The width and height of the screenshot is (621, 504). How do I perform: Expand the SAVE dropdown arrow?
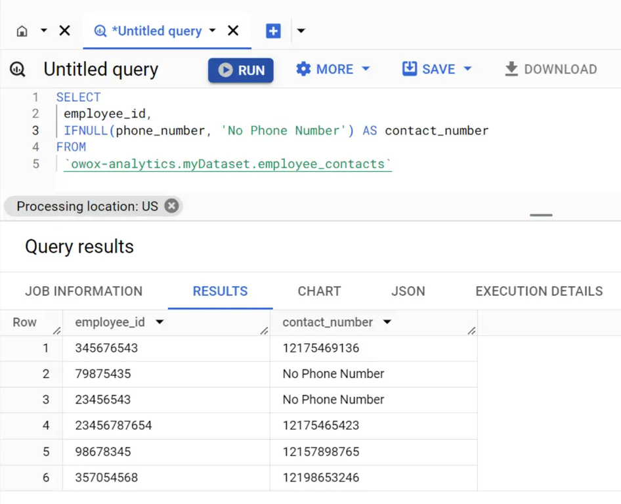(468, 69)
